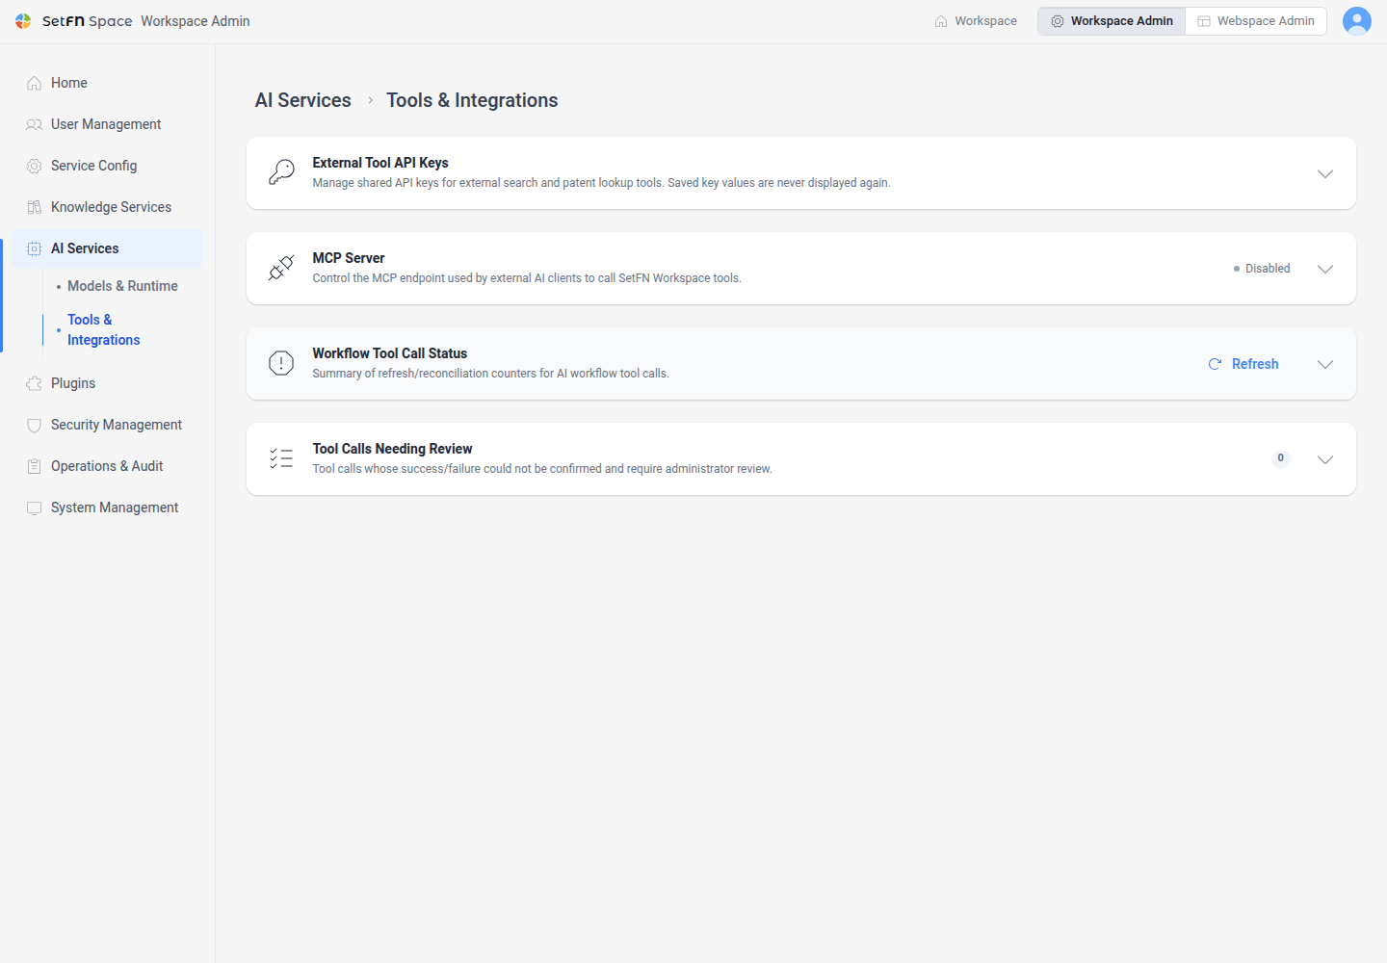Viewport: 1387px width, 963px height.
Task: Expand the Workflow Tool Call Status chevron
Action: (1325, 364)
